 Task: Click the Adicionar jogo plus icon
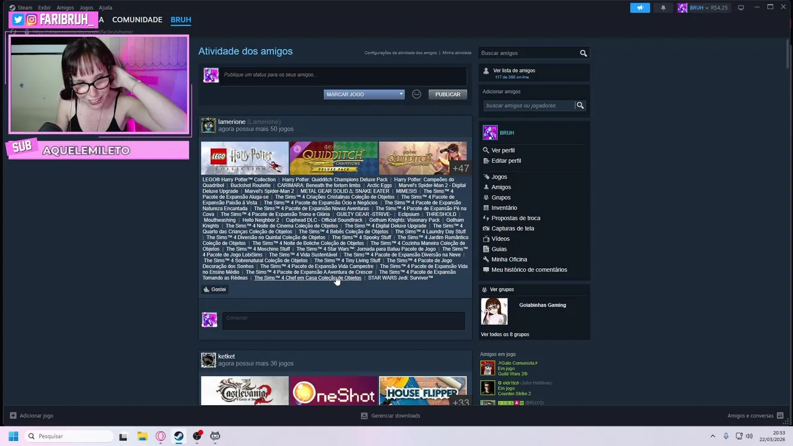[x=13, y=416]
